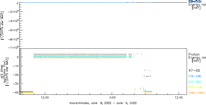Click the ACE EPAM Proton Flux axis title
206x105 pixels.
[5, 71]
